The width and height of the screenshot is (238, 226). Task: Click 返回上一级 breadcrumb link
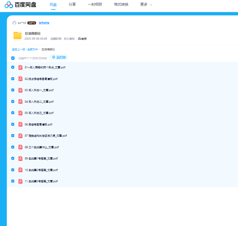point(18,49)
